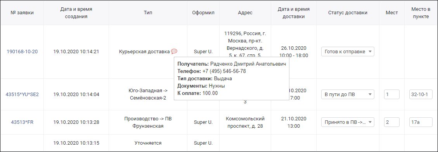This screenshot has width=438, height=152.
Task: Click the 'Дата и время создания' column header
Action: point(76,13)
